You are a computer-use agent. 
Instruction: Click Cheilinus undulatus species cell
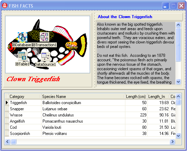pos(83,115)
